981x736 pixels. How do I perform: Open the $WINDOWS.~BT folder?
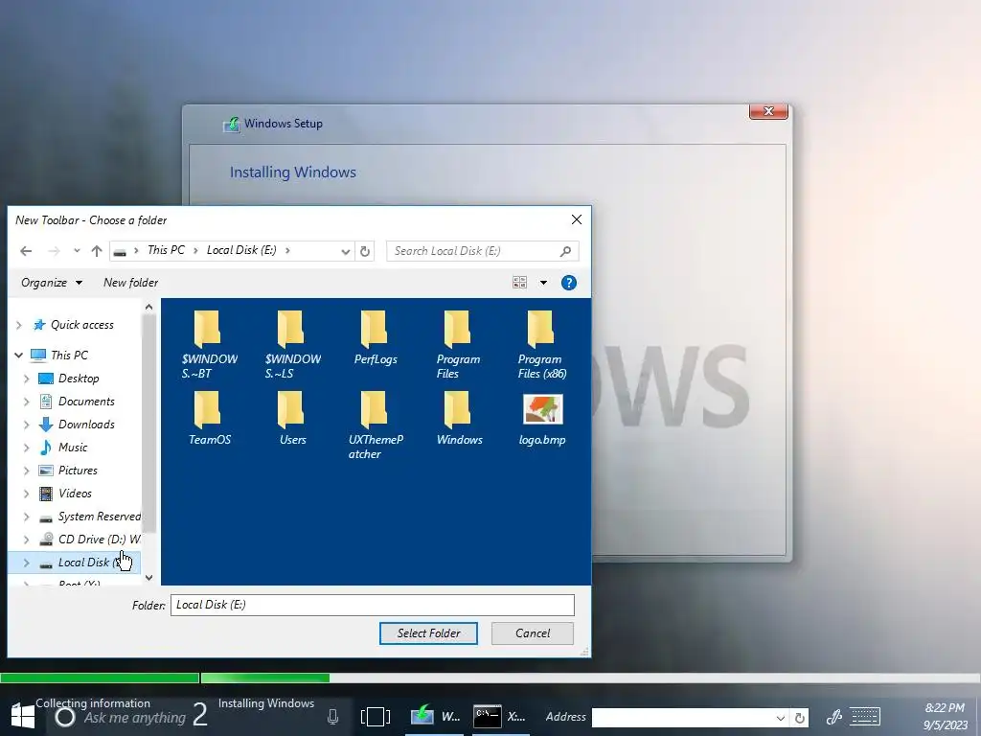click(x=209, y=344)
